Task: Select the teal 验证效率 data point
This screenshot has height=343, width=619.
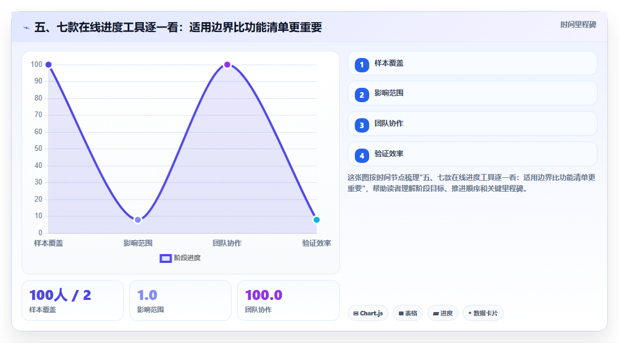Action: coord(316,220)
